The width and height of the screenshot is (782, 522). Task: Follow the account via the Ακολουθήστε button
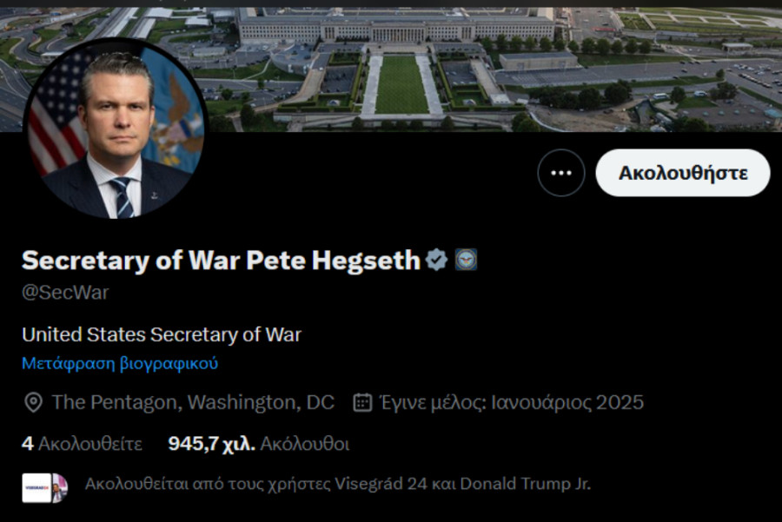click(x=683, y=172)
